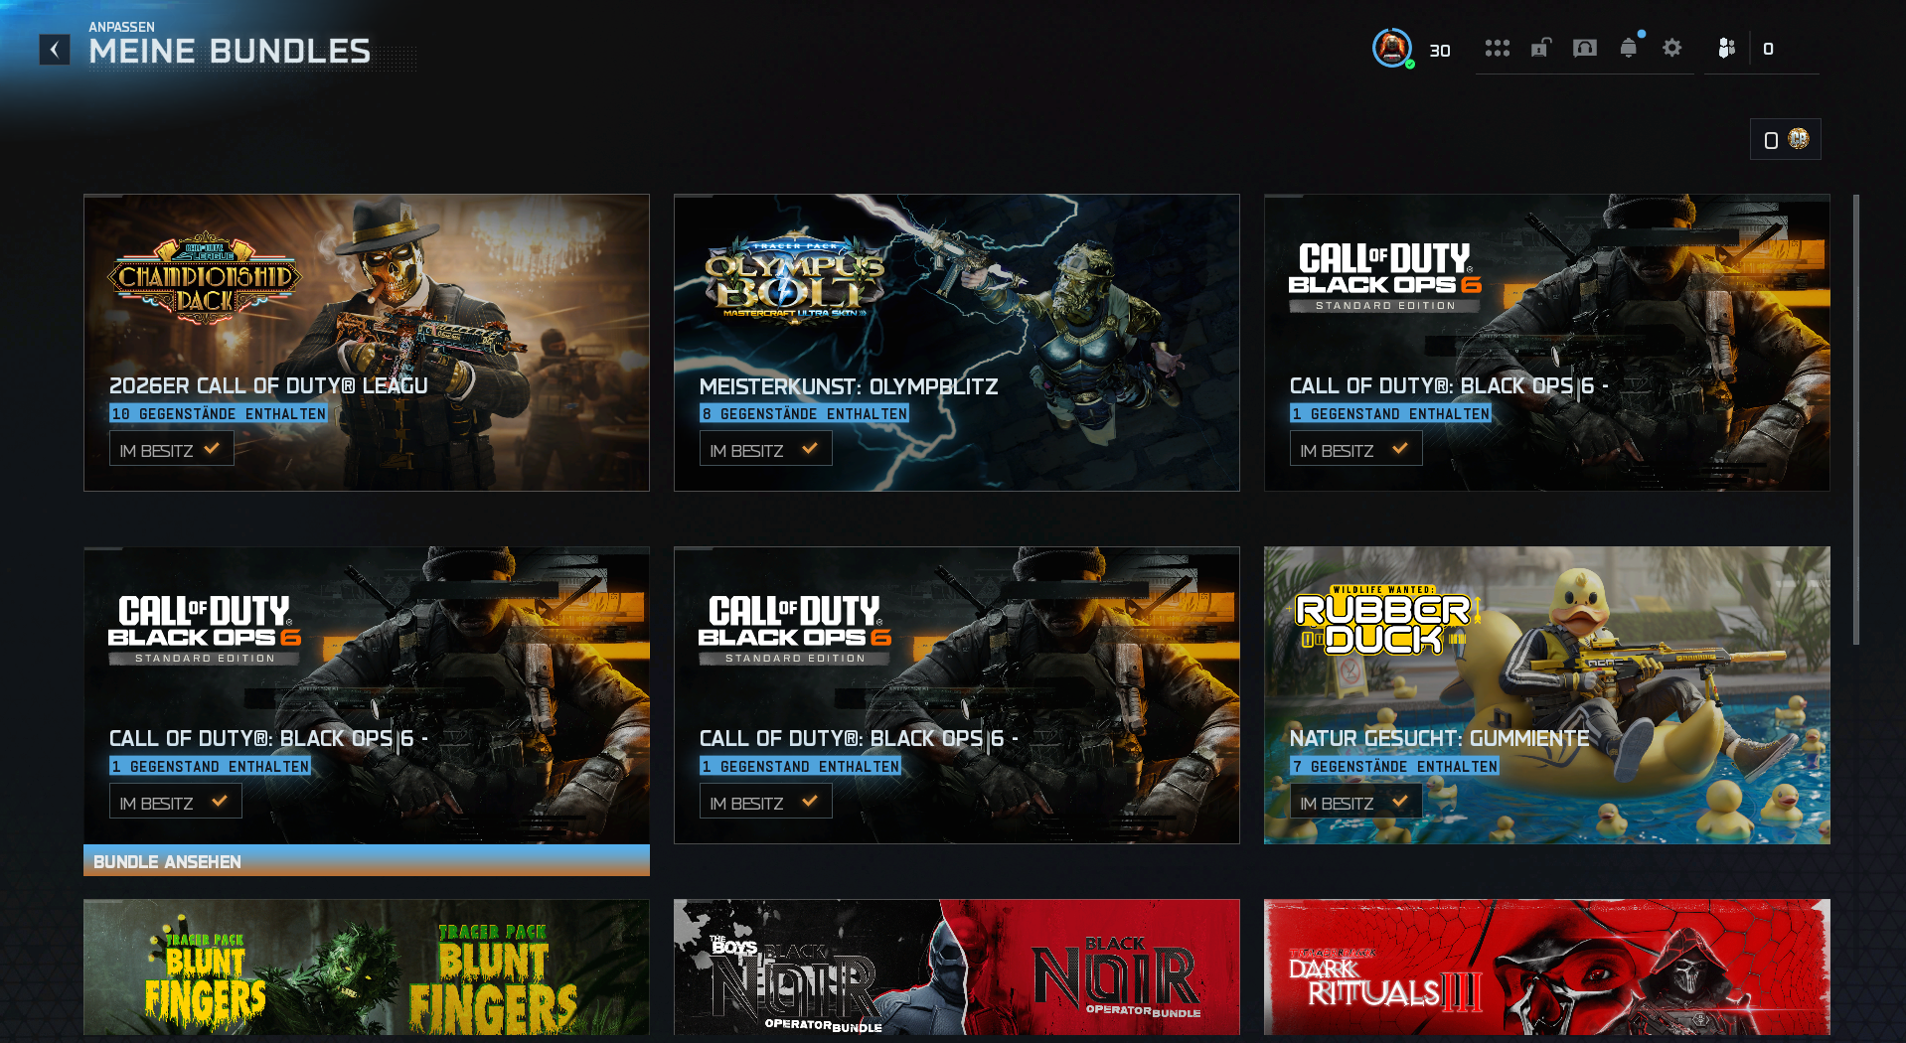Go back using the header back arrow
Viewport: 1906px width, 1043px height.
tap(55, 50)
